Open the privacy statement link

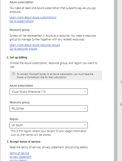pyautogui.click(x=20, y=157)
